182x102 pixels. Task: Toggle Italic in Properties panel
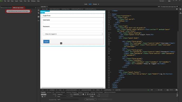[85, 94]
